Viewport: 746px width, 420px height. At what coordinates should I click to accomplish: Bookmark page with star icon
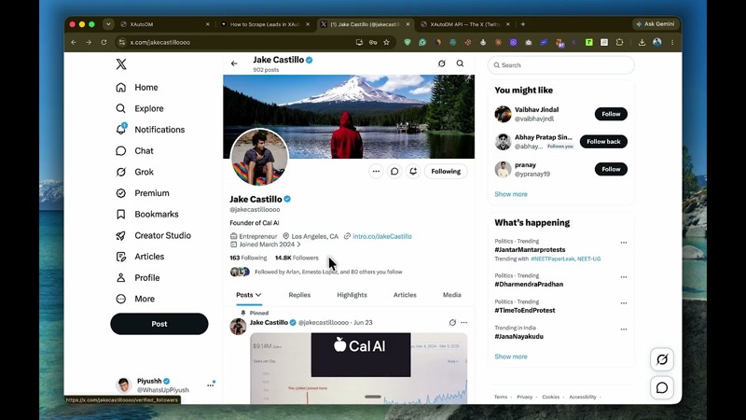[386, 42]
